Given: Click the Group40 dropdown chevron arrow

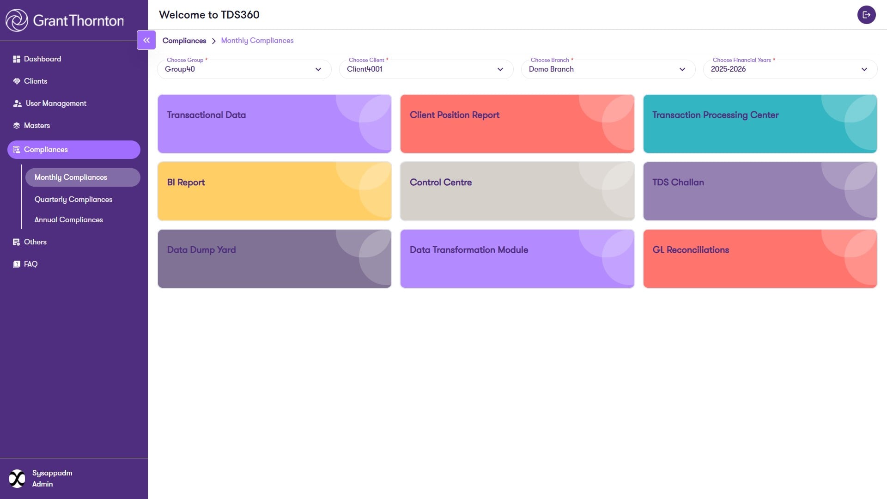Looking at the screenshot, I should pos(318,69).
